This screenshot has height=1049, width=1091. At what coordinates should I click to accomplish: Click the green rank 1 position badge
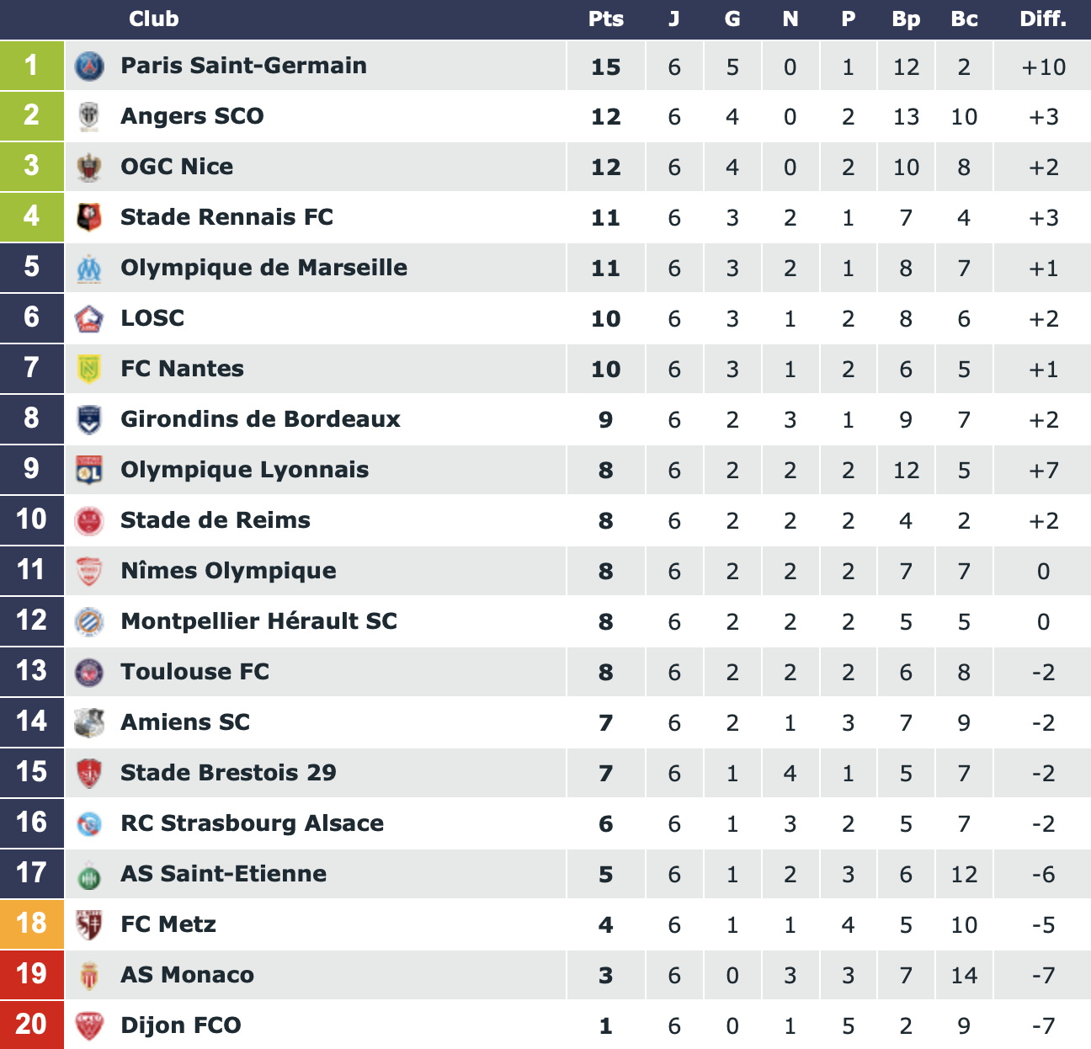coord(32,66)
